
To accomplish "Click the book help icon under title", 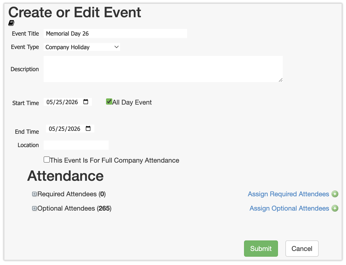I will [x=11, y=23].
